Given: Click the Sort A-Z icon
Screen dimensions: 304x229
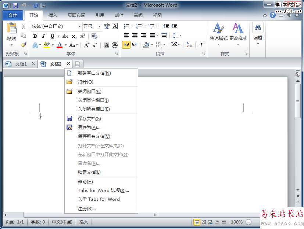Looking at the screenshot, I should [189, 45].
